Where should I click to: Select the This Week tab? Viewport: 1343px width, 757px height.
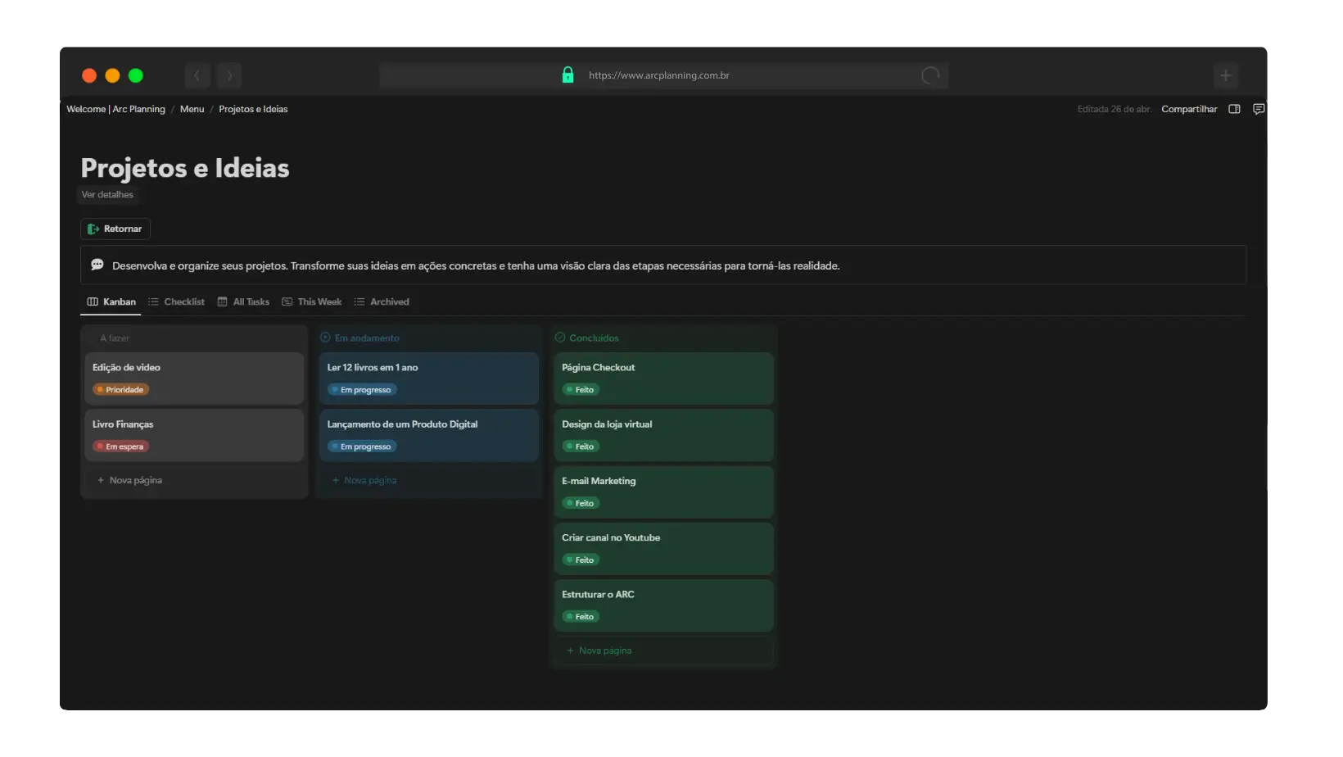pyautogui.click(x=312, y=302)
